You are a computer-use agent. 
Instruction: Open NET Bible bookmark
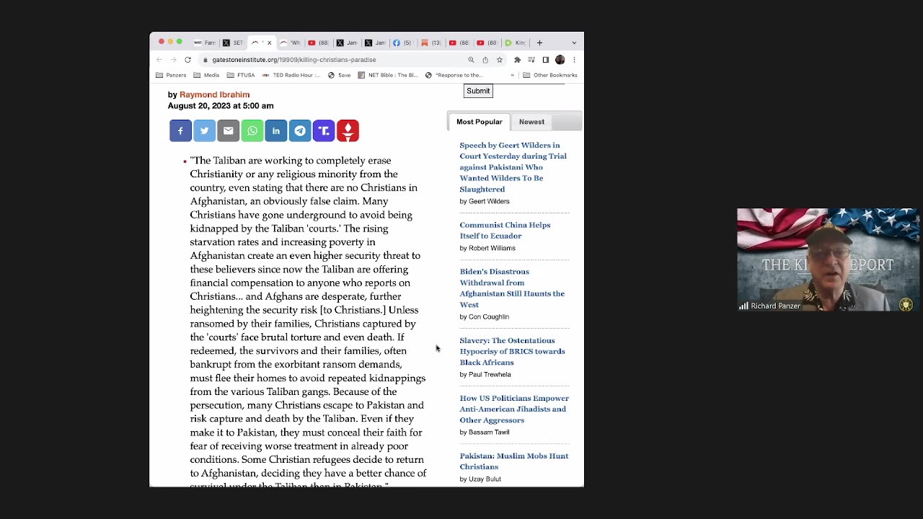tap(388, 75)
